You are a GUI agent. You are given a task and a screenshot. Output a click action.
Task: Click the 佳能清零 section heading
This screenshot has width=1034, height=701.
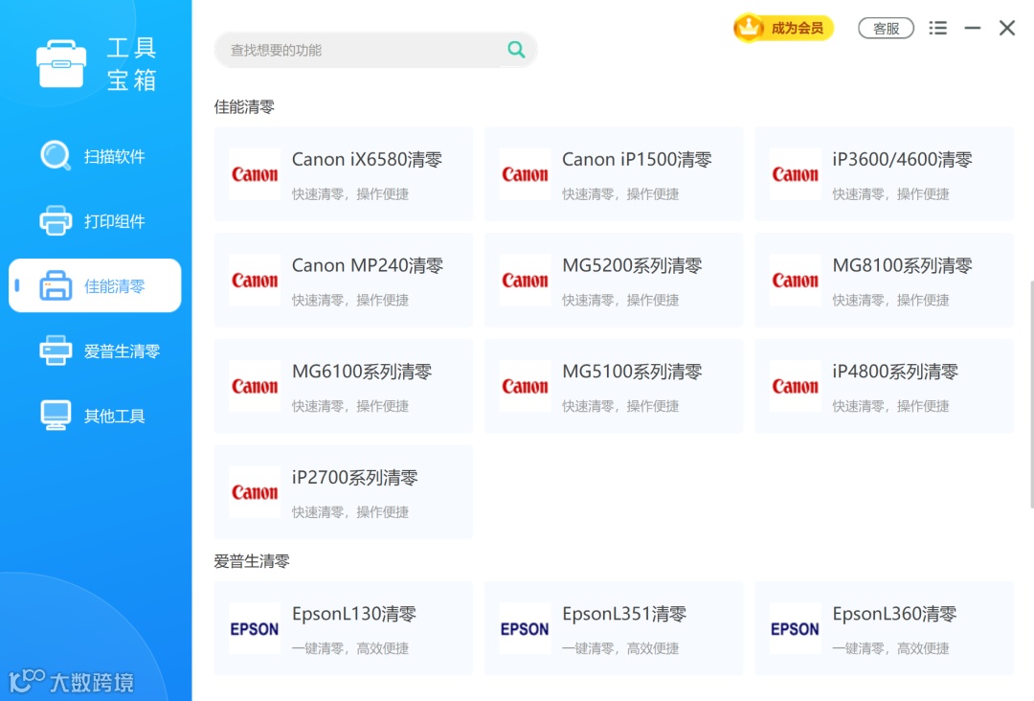(244, 107)
